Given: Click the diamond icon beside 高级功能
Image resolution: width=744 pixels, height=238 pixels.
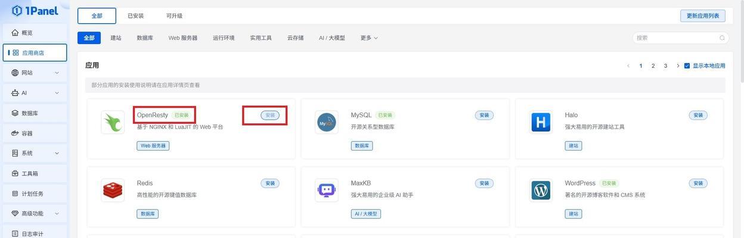Looking at the screenshot, I should click(x=15, y=213).
